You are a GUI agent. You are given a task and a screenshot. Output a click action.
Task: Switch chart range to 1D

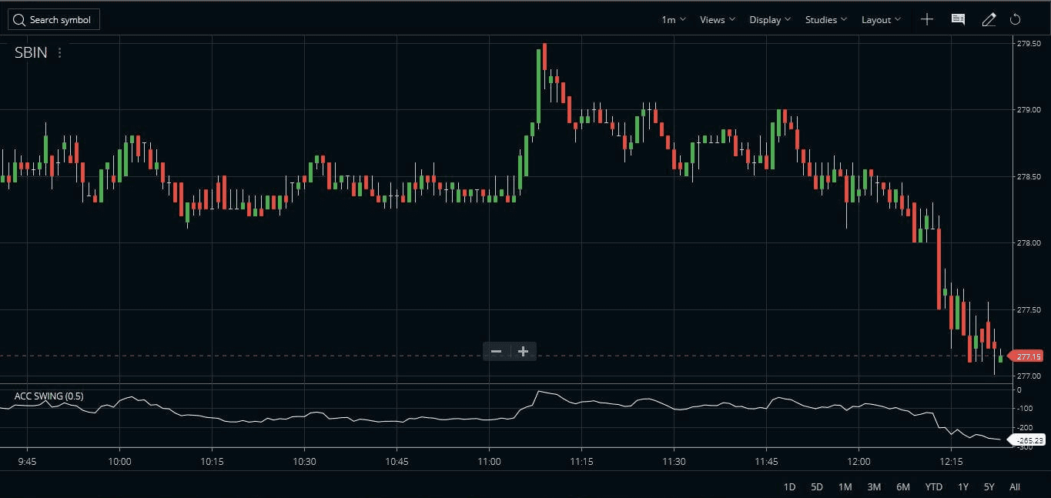pos(788,486)
